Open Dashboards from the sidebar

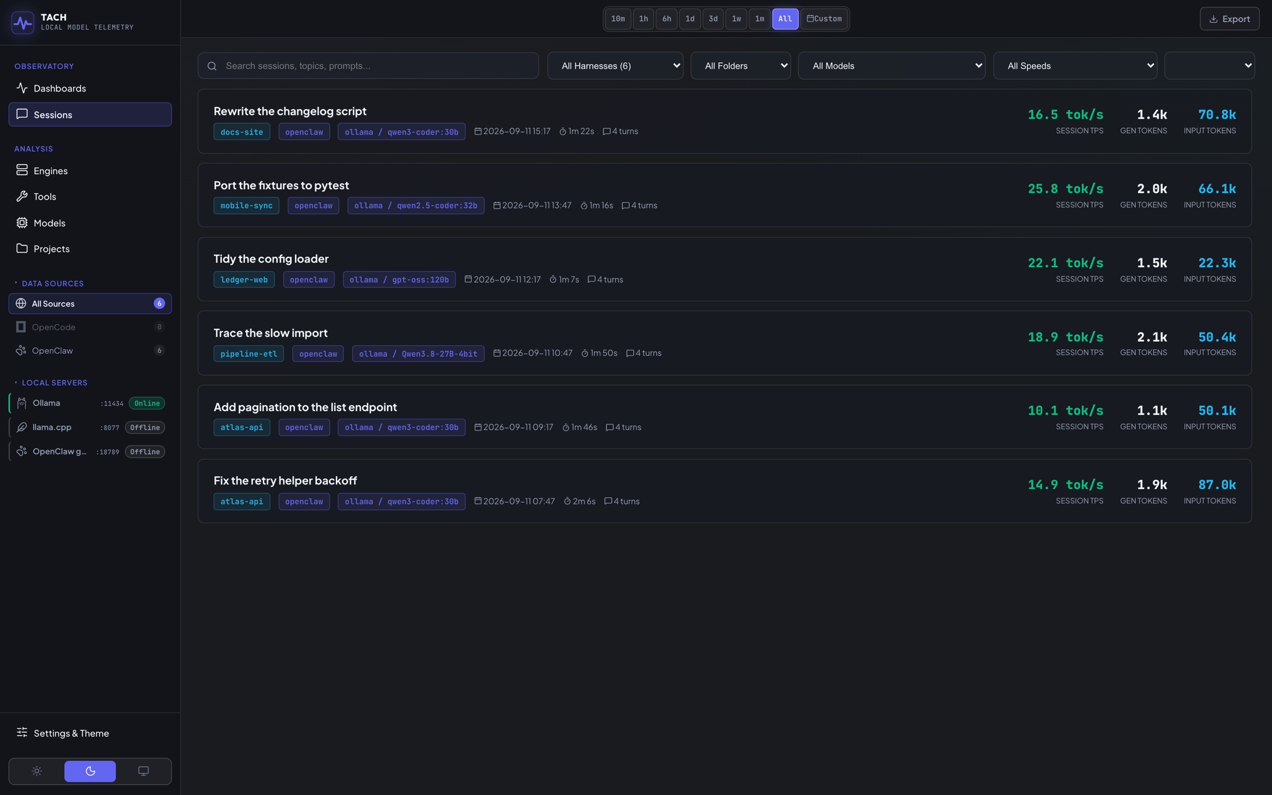(x=90, y=88)
